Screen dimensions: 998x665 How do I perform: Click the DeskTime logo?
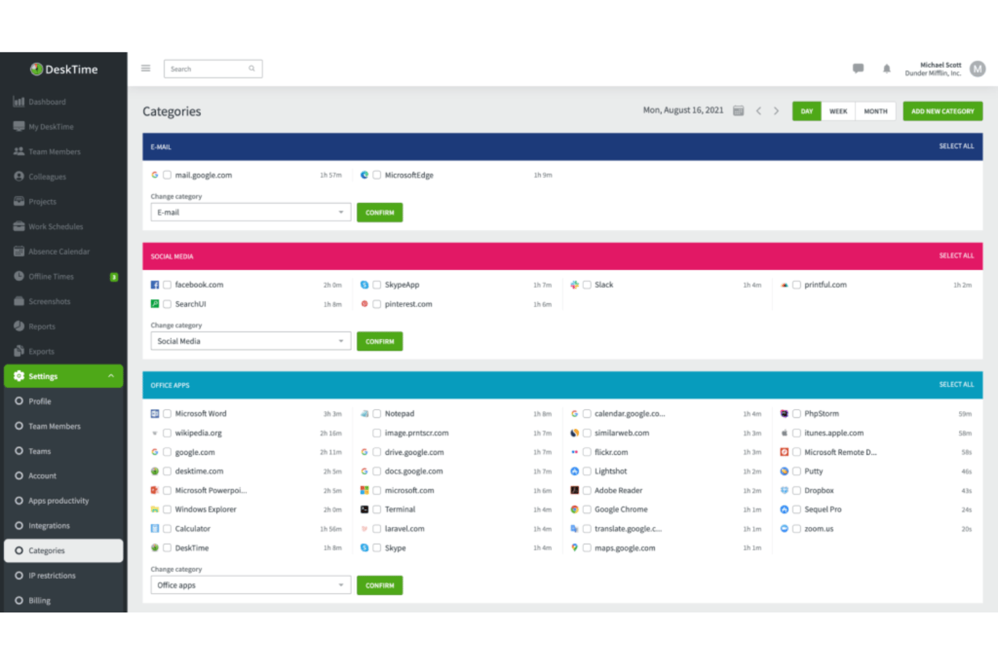64,69
